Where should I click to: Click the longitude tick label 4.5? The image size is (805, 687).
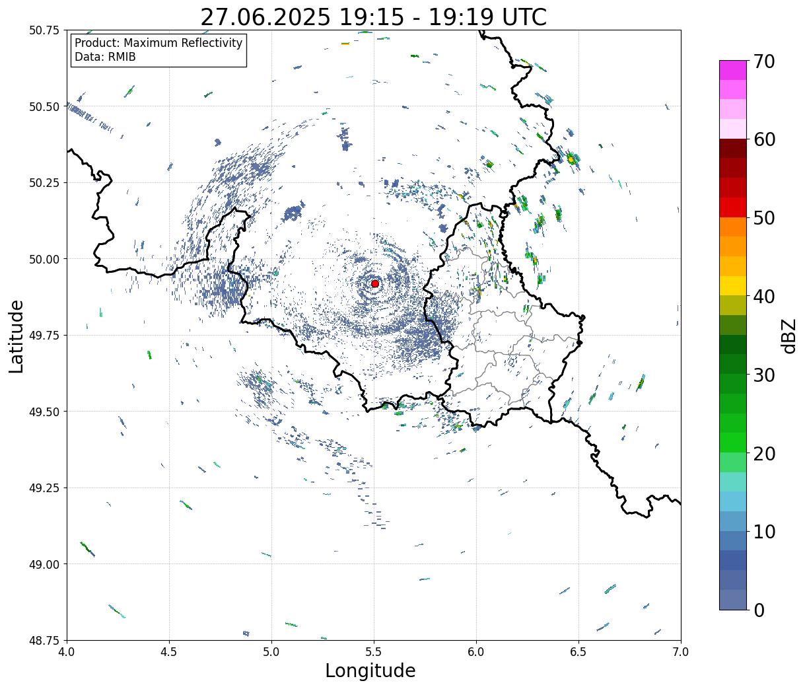(169, 652)
